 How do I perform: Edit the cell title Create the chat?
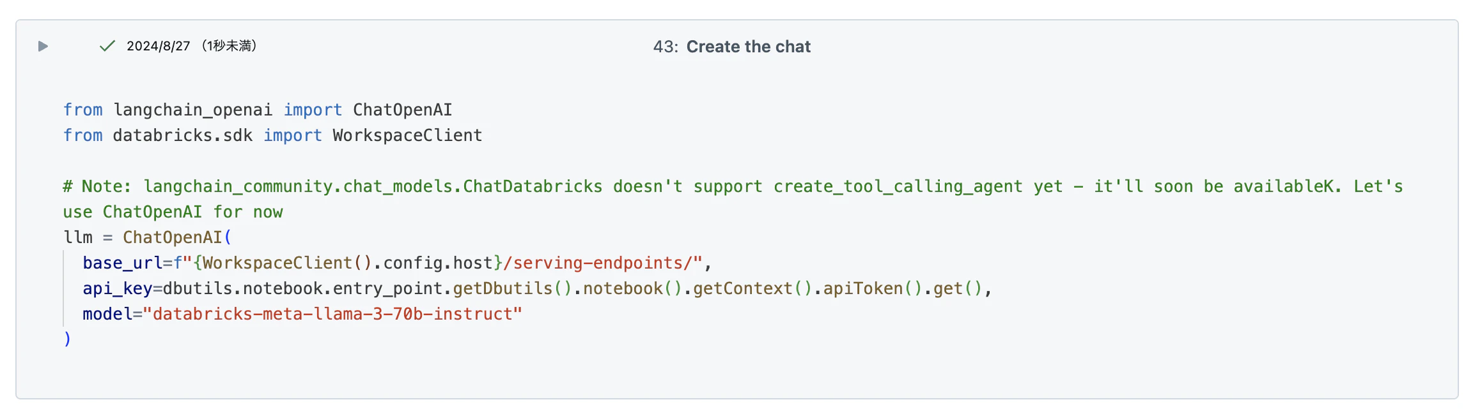tap(748, 47)
